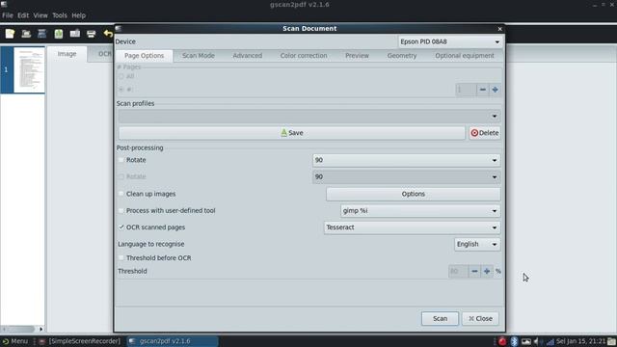Click the greyed-out second Rotate checkbox

121,176
